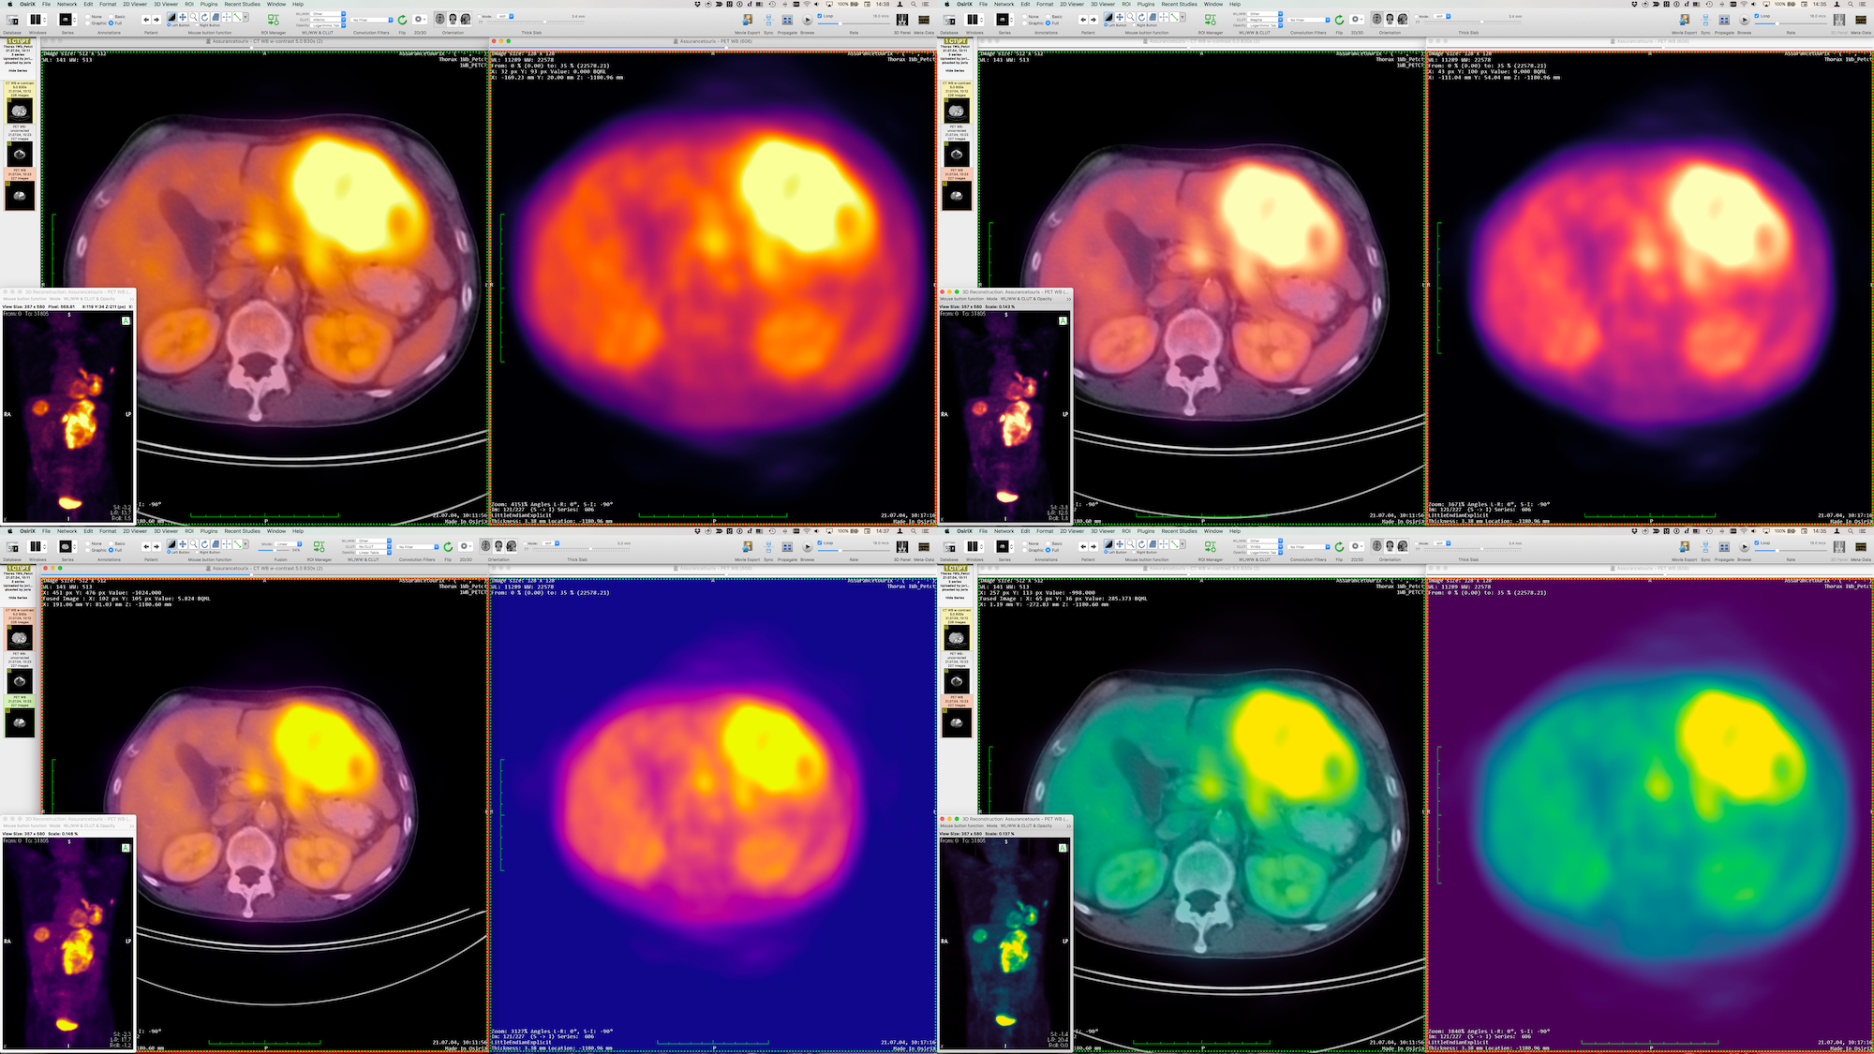Select Zoom magnifier tool in top-left OsiriX toolbar

point(193,17)
